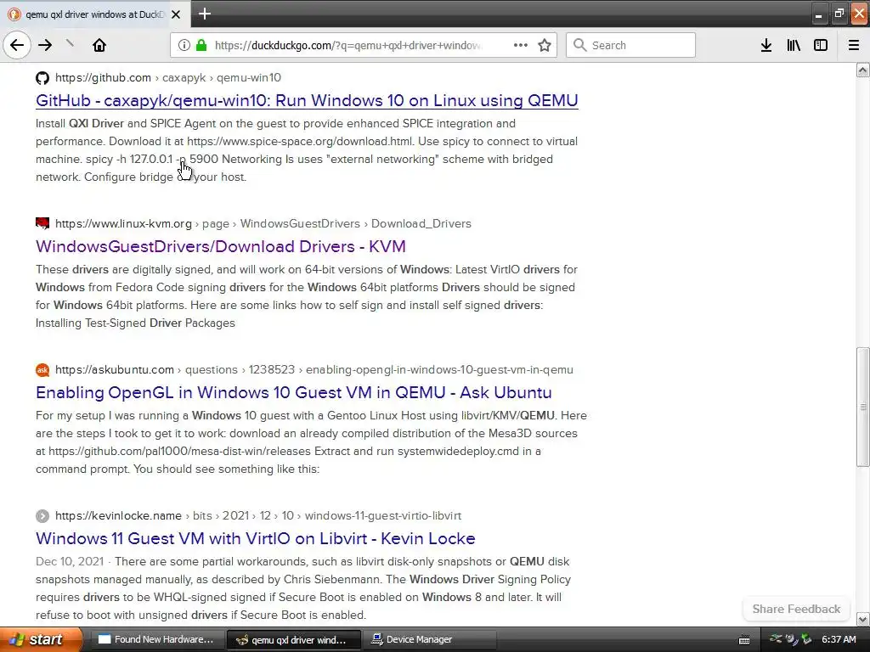The height and width of the screenshot is (652, 870).
Task: Open the Downloads panel
Action: (x=766, y=45)
